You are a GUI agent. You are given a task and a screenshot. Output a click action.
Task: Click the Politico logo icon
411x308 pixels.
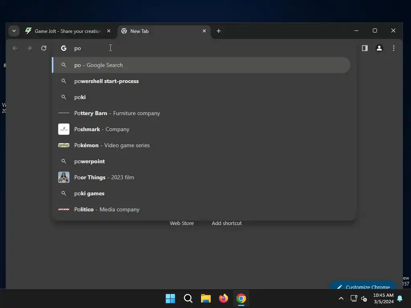click(64, 209)
